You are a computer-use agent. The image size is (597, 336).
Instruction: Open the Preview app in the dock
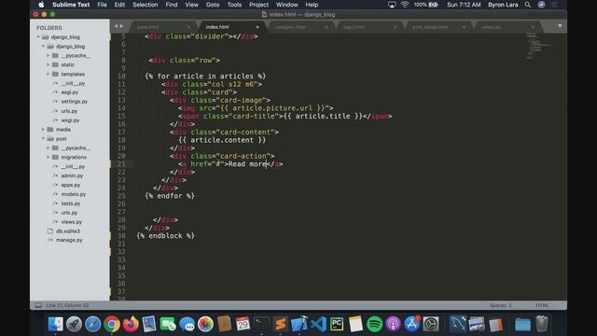pos(149,324)
